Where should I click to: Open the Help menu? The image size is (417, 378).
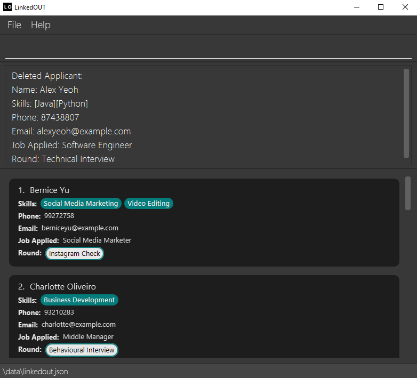click(41, 25)
